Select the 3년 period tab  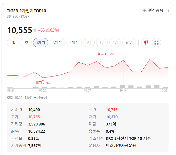click(102, 43)
